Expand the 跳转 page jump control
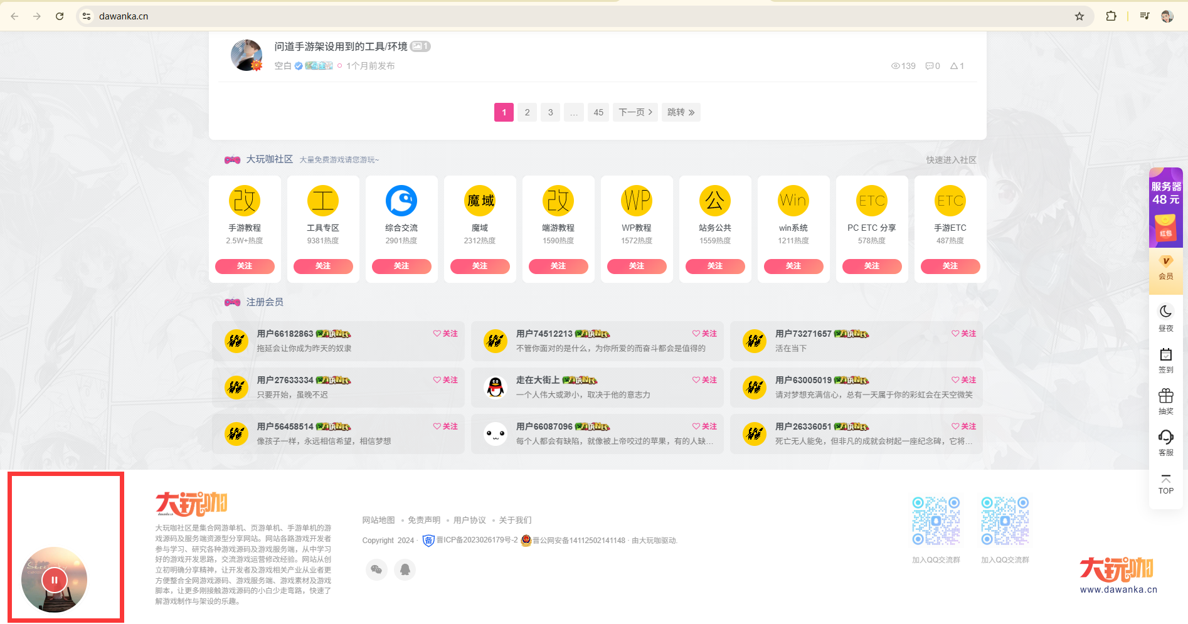The width and height of the screenshot is (1188, 624). (681, 112)
